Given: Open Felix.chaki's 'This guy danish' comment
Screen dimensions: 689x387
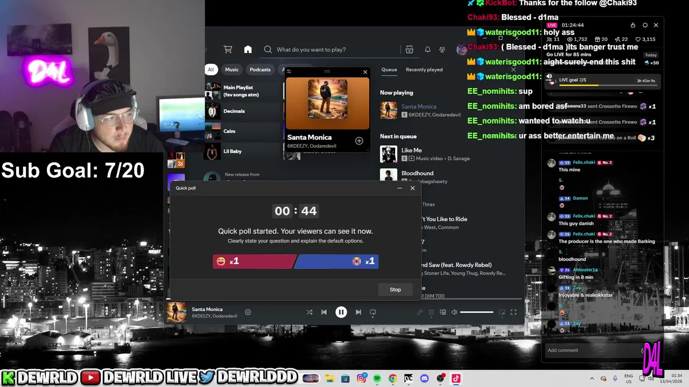Looking at the screenshot, I should pyautogui.click(x=576, y=224).
